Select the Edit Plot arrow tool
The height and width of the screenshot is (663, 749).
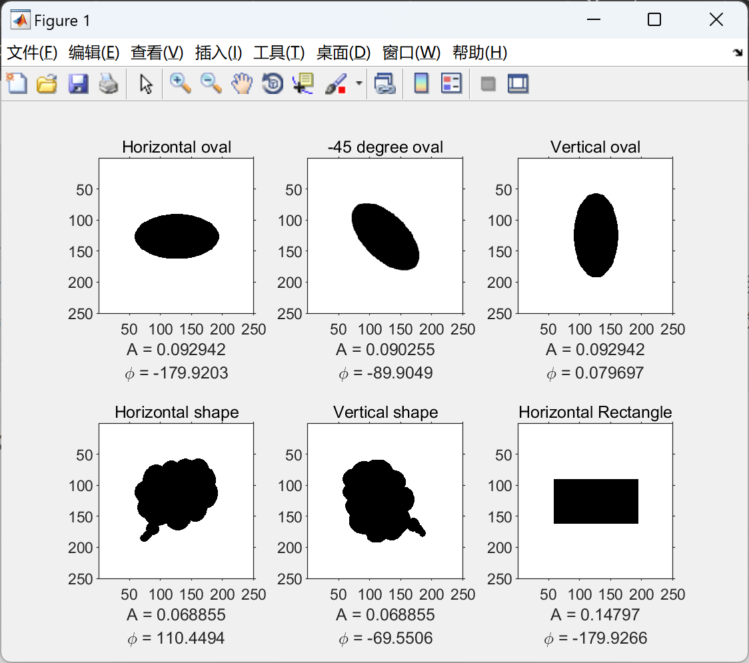146,84
